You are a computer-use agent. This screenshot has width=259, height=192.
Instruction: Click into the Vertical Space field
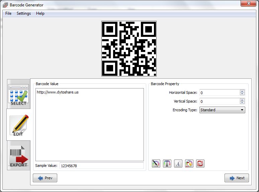[x=220, y=102]
